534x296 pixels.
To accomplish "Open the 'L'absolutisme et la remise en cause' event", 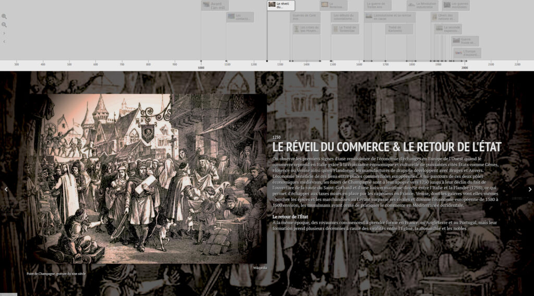I will point(390,17).
